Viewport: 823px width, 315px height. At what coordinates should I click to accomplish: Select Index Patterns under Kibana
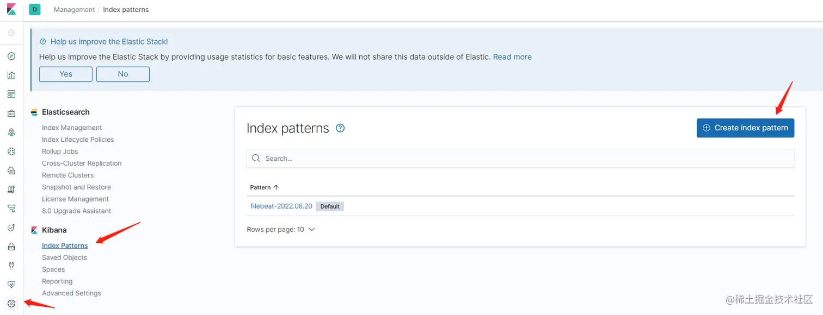point(65,246)
